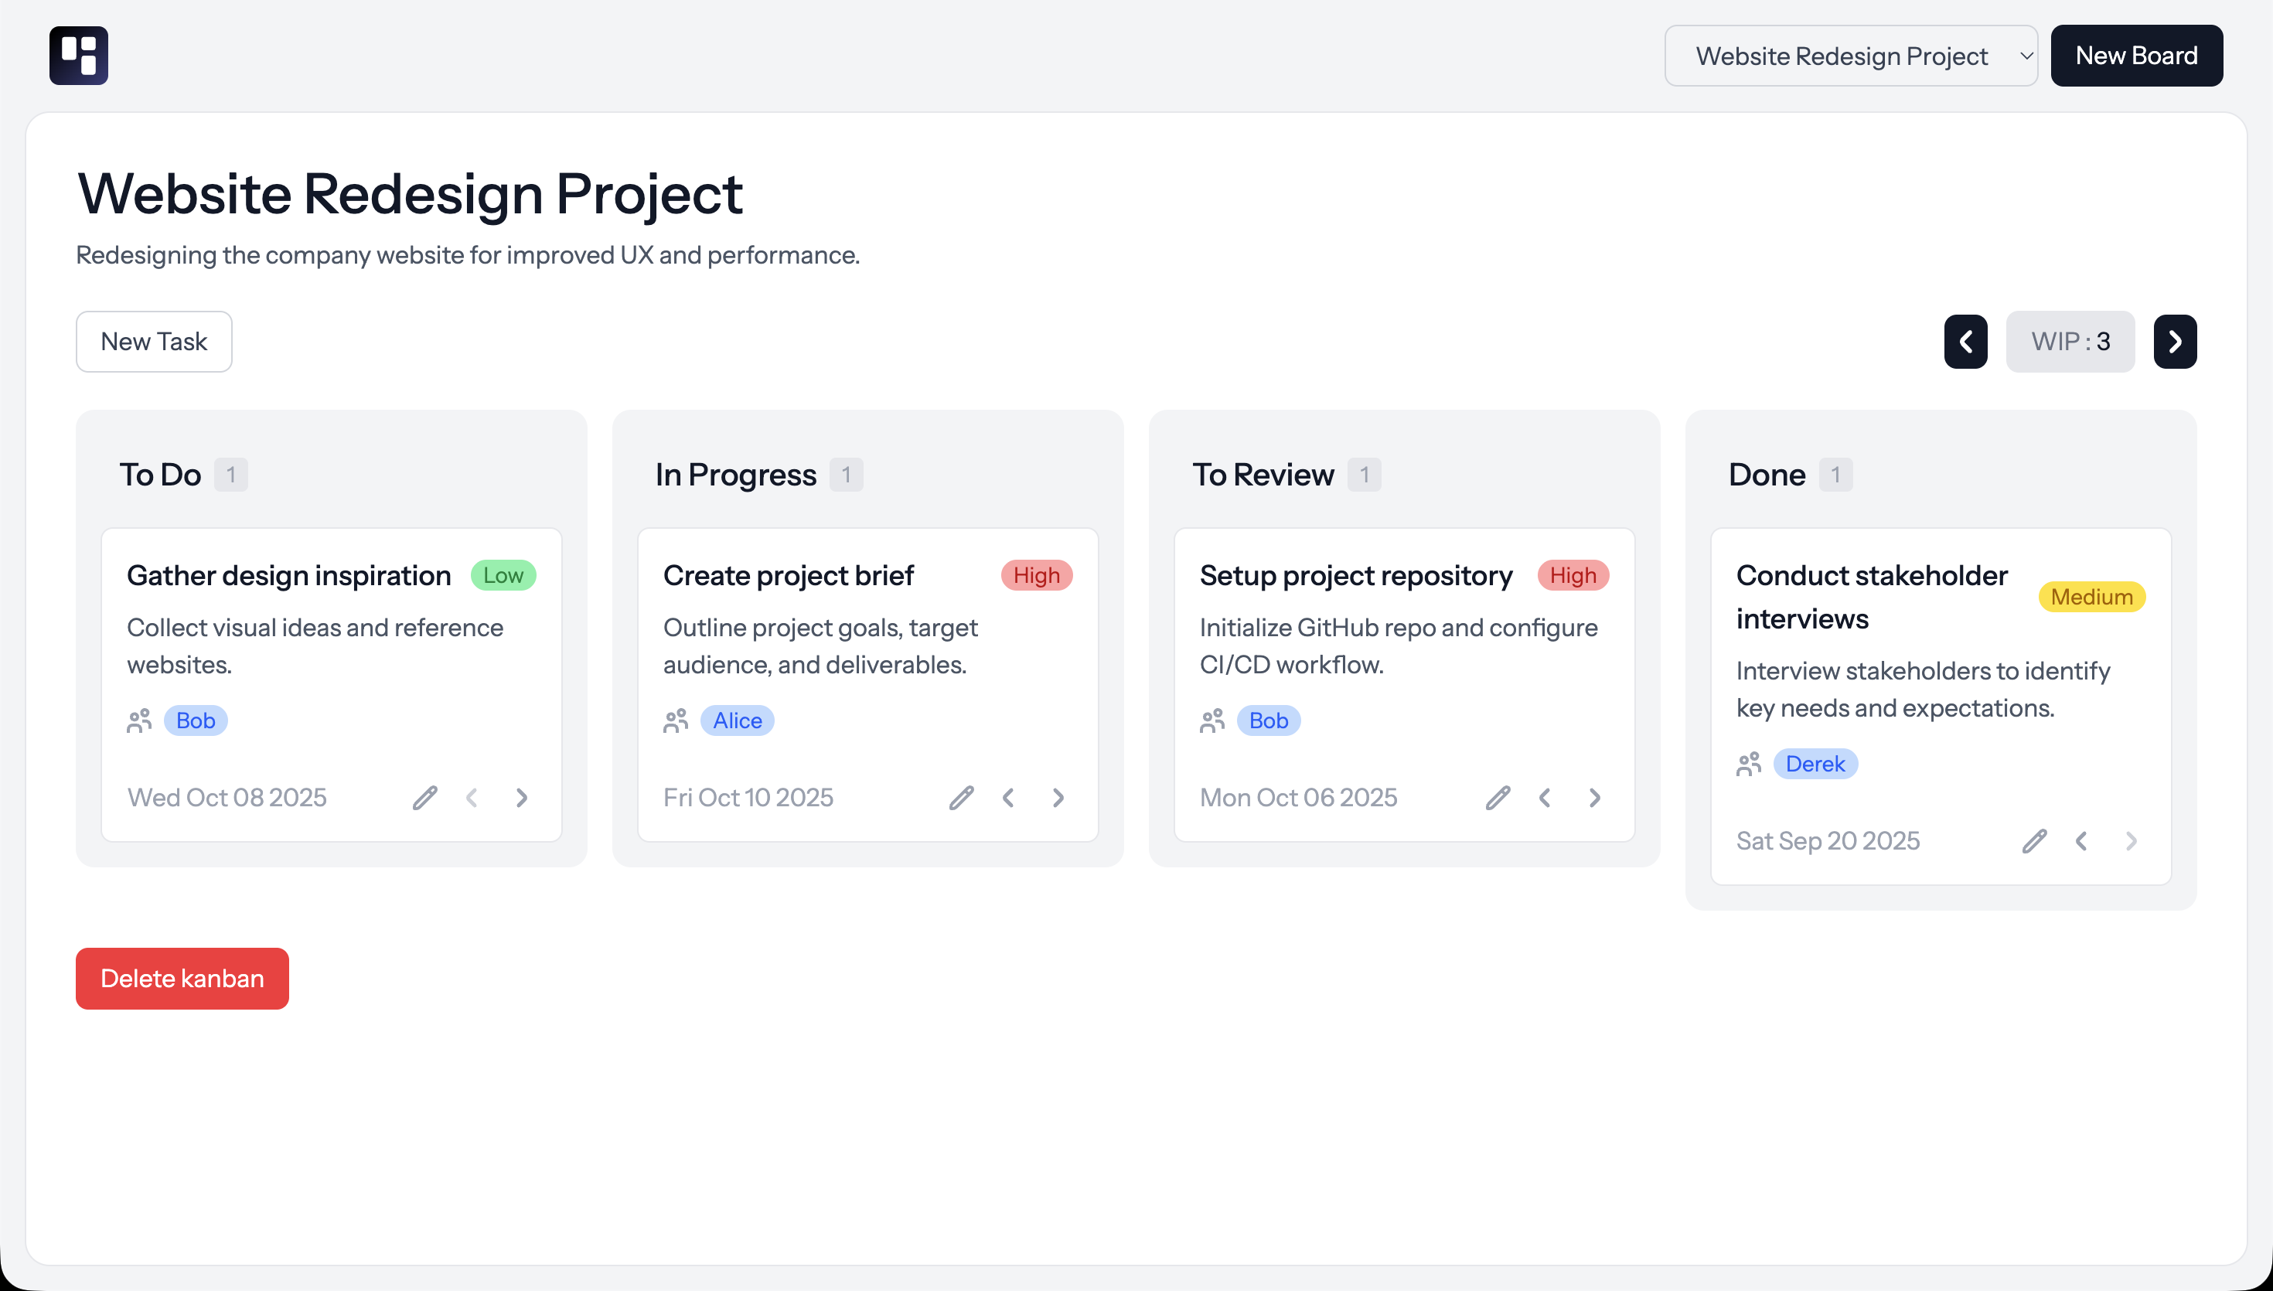2273x1291 pixels.
Task: Move Conduct stakeholder interviews back to review
Action: click(2080, 840)
